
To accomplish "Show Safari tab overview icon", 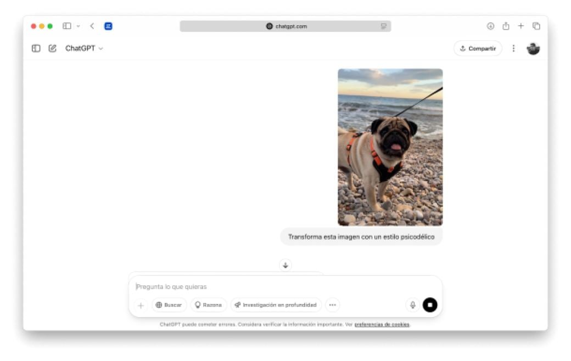I will [x=536, y=26].
